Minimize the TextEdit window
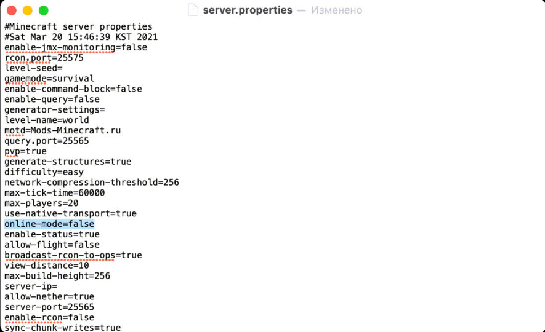This screenshot has width=545, height=332. click(28, 10)
